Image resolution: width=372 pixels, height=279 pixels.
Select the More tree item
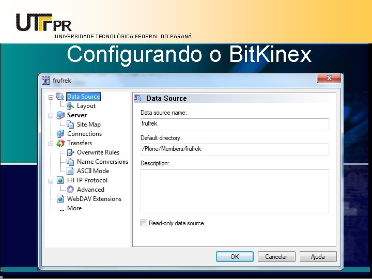[74, 208]
